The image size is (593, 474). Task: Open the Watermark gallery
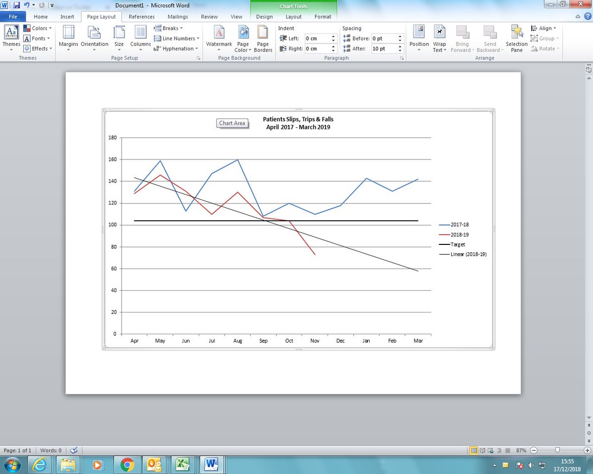pos(218,38)
